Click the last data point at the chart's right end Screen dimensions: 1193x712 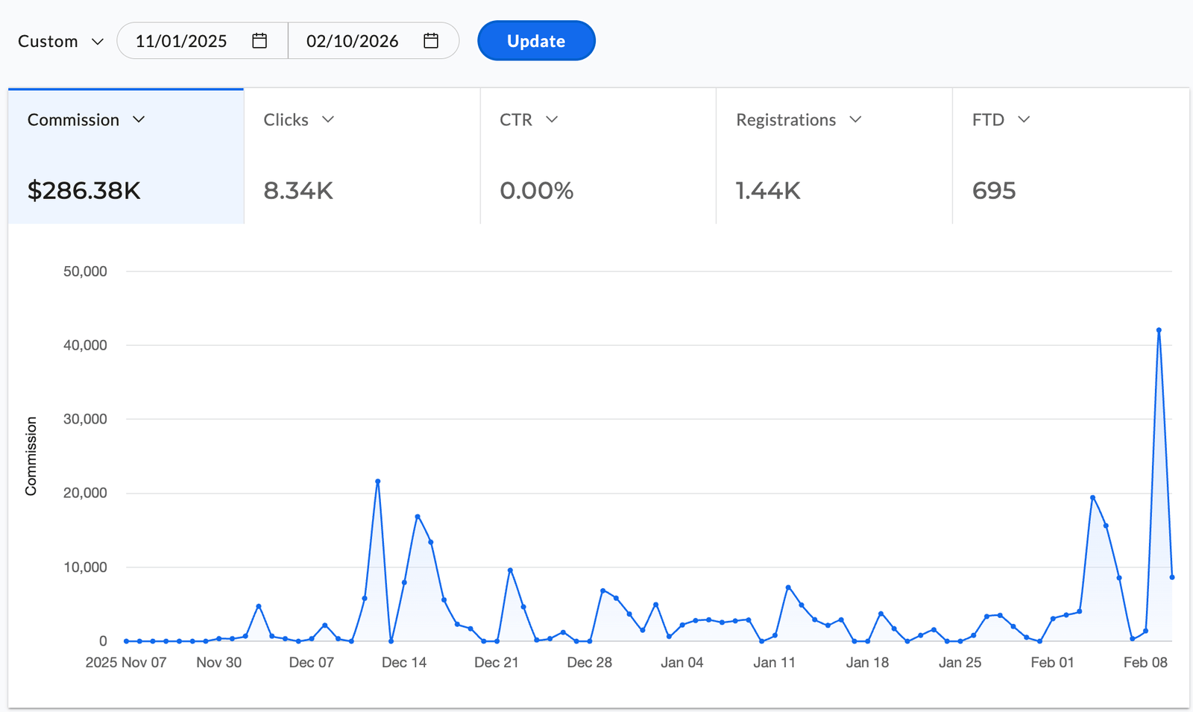tap(1172, 577)
